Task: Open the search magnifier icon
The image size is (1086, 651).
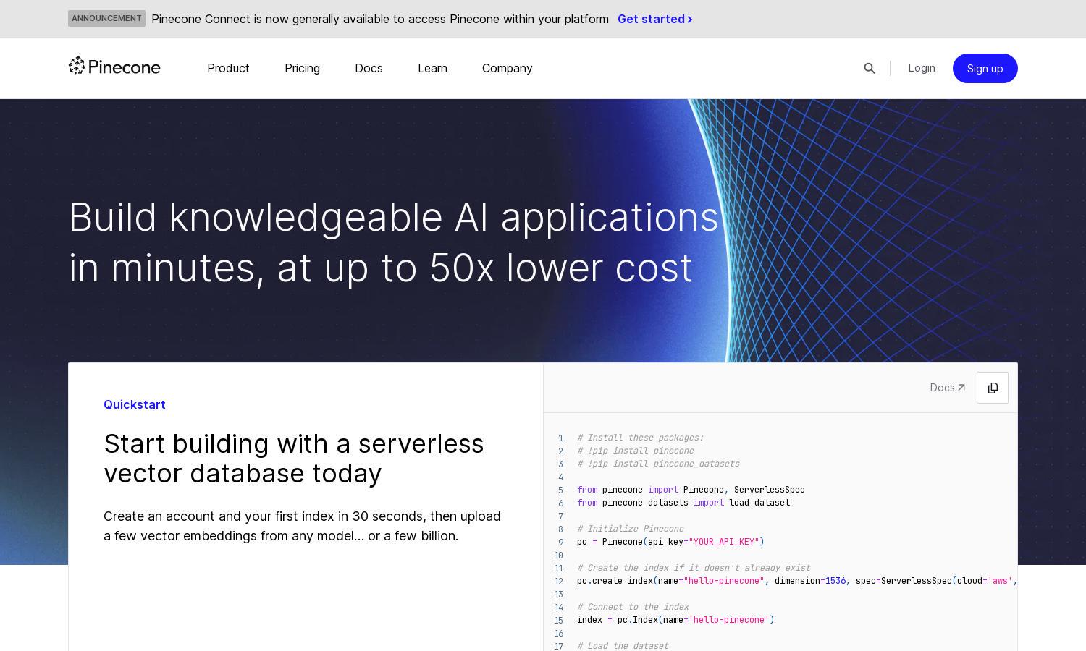Action: coord(870,68)
